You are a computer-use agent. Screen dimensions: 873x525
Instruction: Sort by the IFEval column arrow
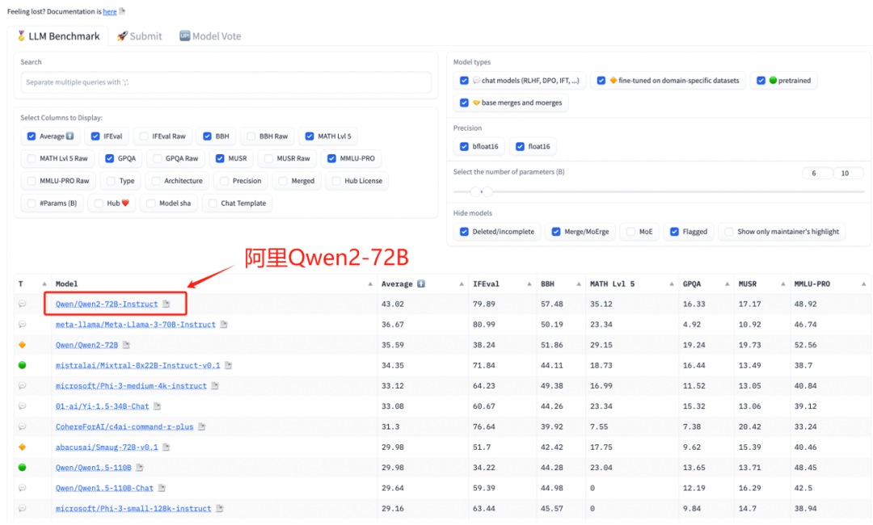pyautogui.click(x=529, y=284)
